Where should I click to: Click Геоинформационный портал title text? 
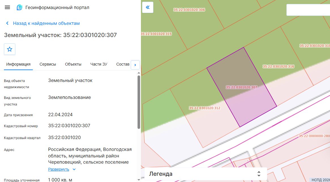(x=57, y=8)
